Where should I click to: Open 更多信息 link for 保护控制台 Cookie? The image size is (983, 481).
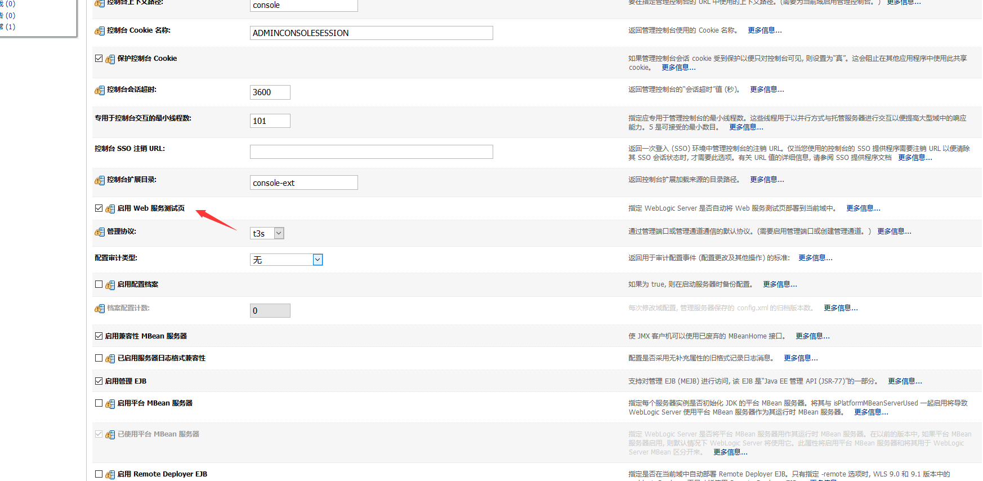coord(678,68)
